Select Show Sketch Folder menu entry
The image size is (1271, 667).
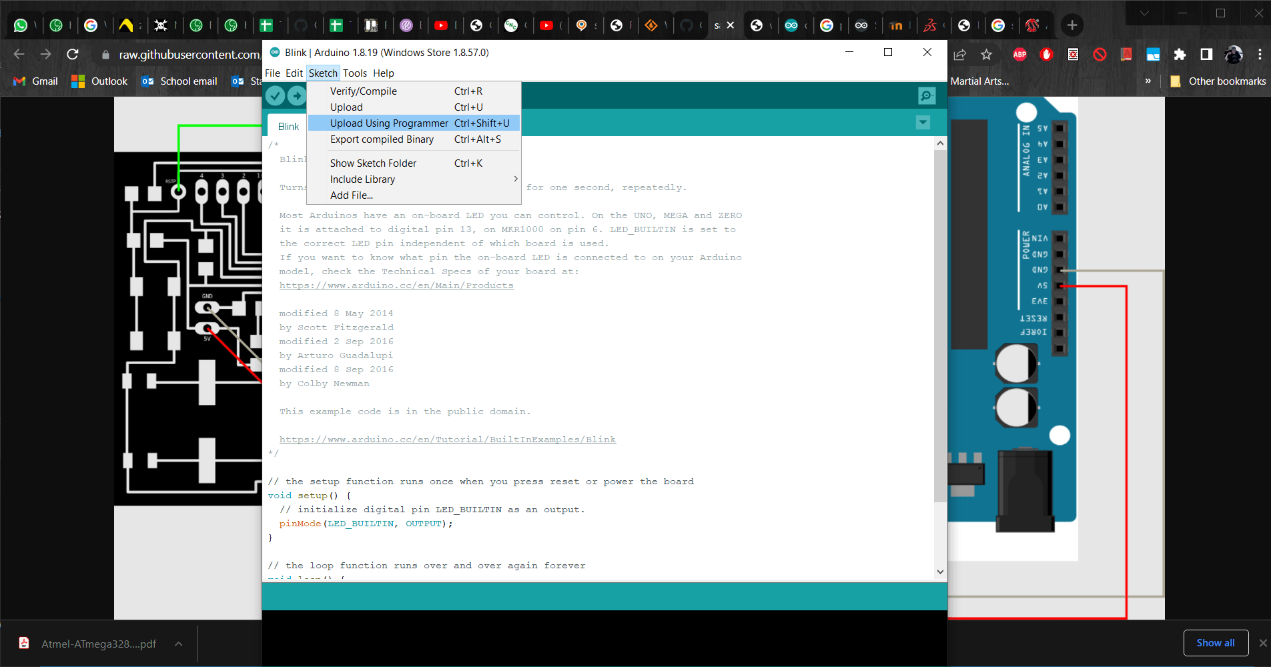coord(414,163)
